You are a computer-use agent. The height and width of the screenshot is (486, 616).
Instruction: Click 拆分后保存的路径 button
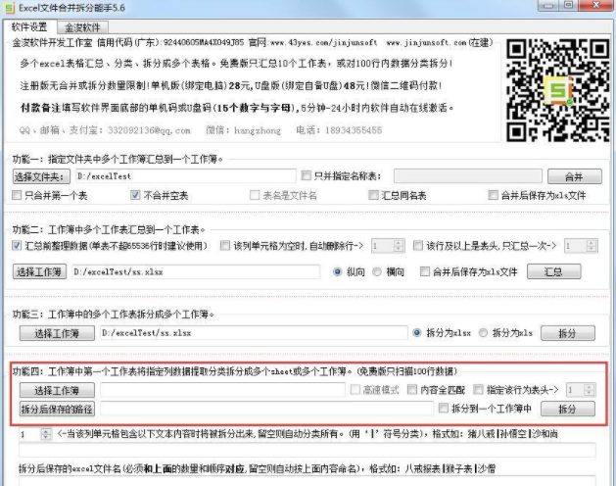(57, 409)
